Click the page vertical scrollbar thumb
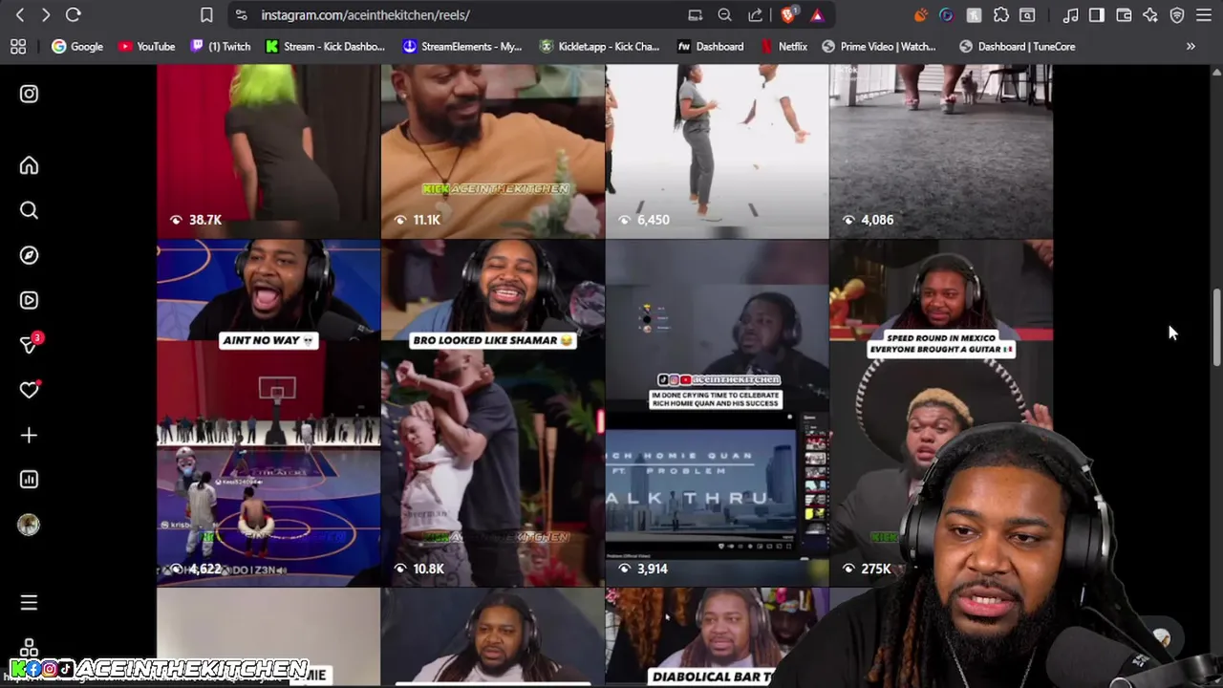The width and height of the screenshot is (1223, 688). (x=1216, y=328)
